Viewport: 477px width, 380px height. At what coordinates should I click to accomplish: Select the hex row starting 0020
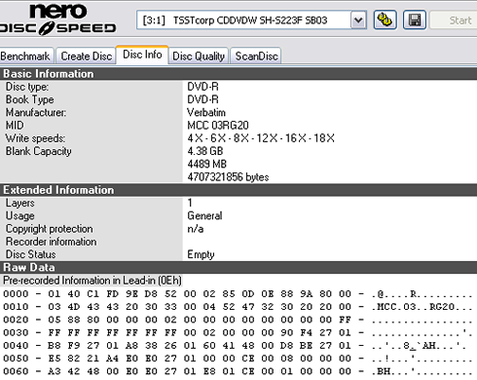238,320
